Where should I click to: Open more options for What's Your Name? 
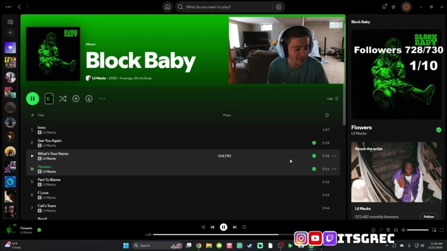(x=334, y=156)
